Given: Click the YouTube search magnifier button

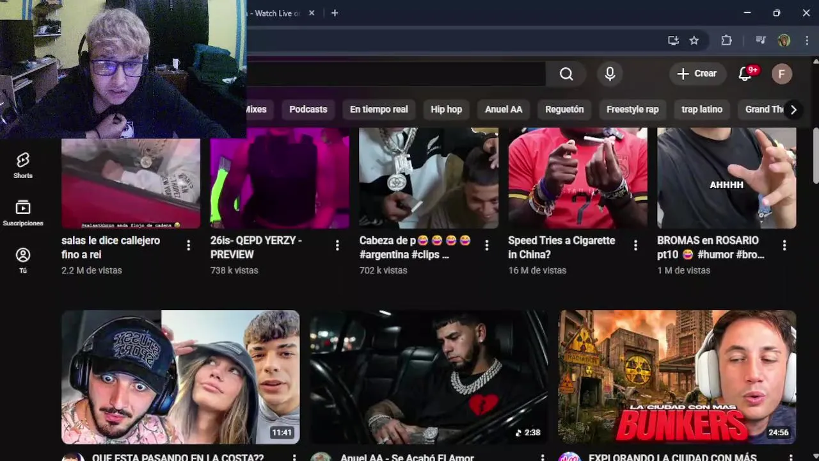Looking at the screenshot, I should coord(566,74).
